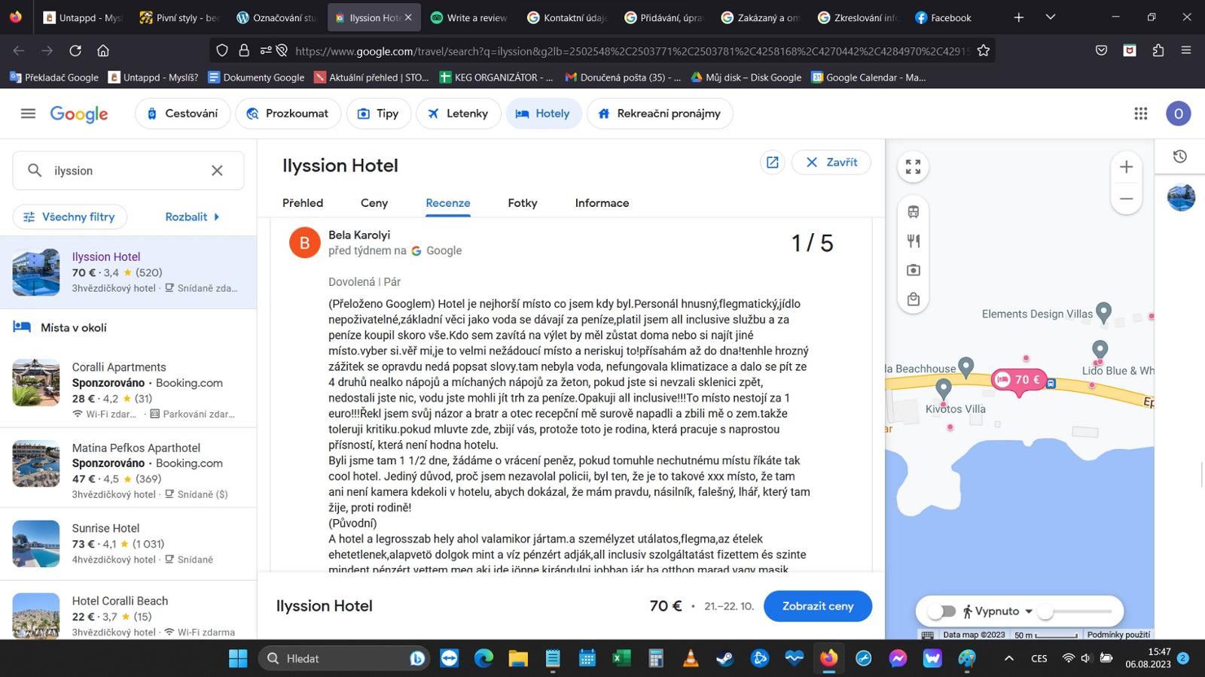Open Všechny filtry filter button
The width and height of the screenshot is (1205, 677).
tap(70, 217)
